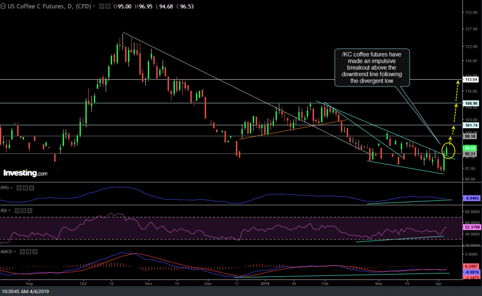Delete the MACD indicator
This screenshot has height=296, width=482.
(x=35, y=251)
